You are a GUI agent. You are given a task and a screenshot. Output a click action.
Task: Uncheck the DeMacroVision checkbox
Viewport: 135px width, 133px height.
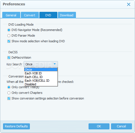tap(9, 57)
